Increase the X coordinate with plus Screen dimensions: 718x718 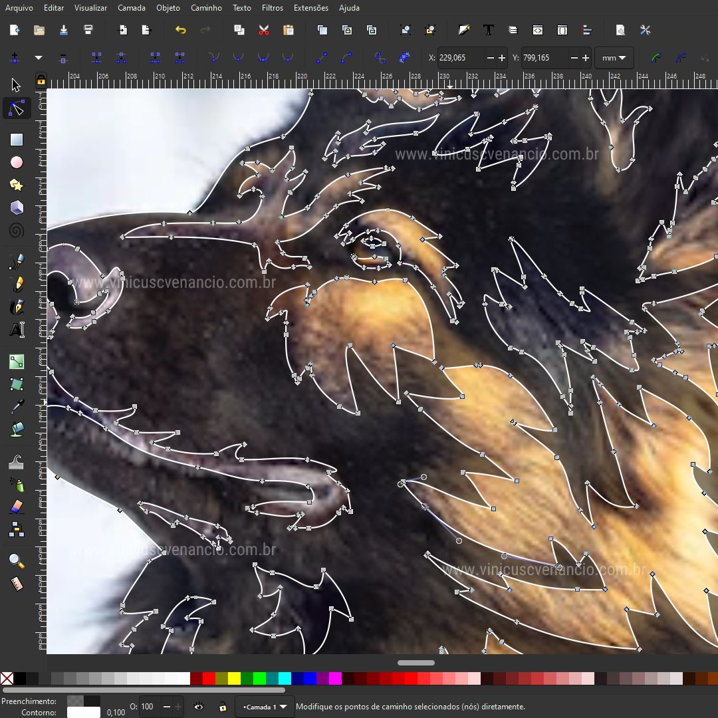(502, 58)
